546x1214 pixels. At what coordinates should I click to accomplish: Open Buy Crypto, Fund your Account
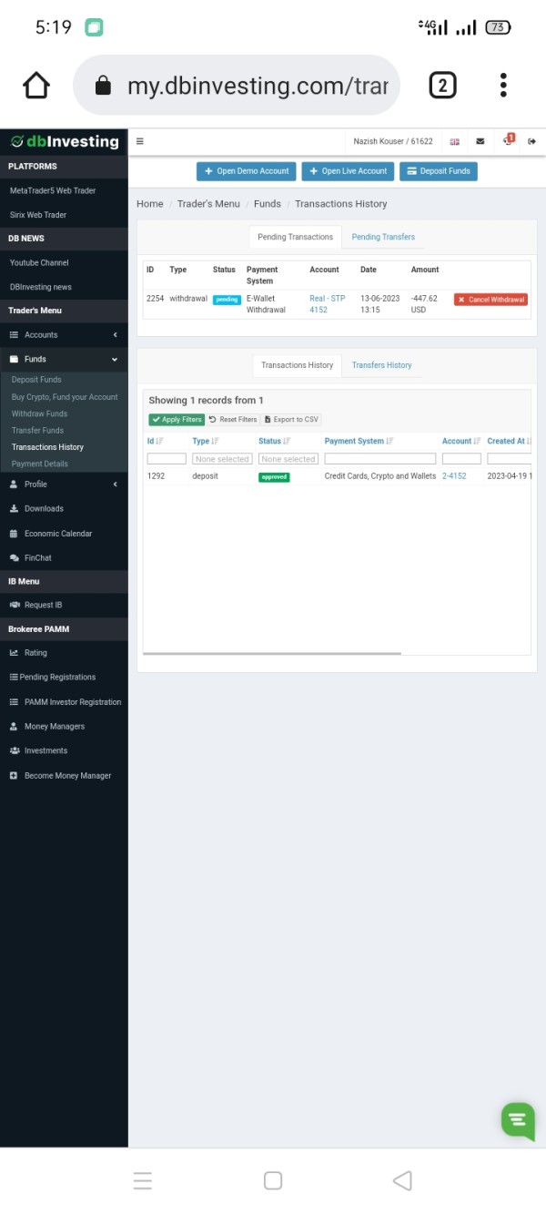coord(65,397)
